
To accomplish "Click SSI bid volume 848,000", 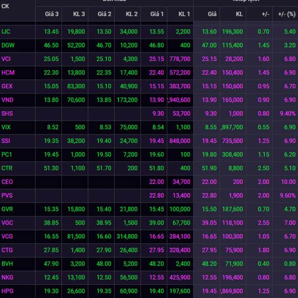I will coord(180,141).
